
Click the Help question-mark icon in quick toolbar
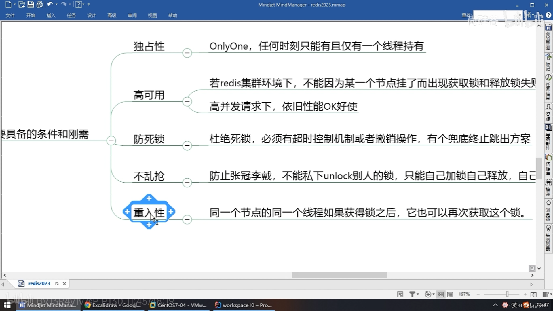click(78, 4)
